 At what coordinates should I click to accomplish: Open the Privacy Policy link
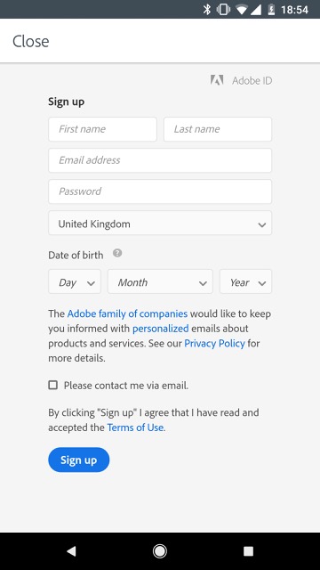(x=215, y=343)
